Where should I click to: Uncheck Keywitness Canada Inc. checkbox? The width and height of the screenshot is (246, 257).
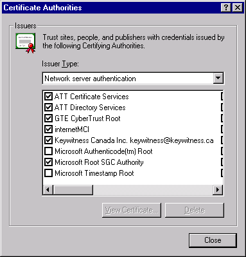tap(48, 140)
